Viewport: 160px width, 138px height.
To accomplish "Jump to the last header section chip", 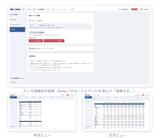I will [x=72, y=9].
